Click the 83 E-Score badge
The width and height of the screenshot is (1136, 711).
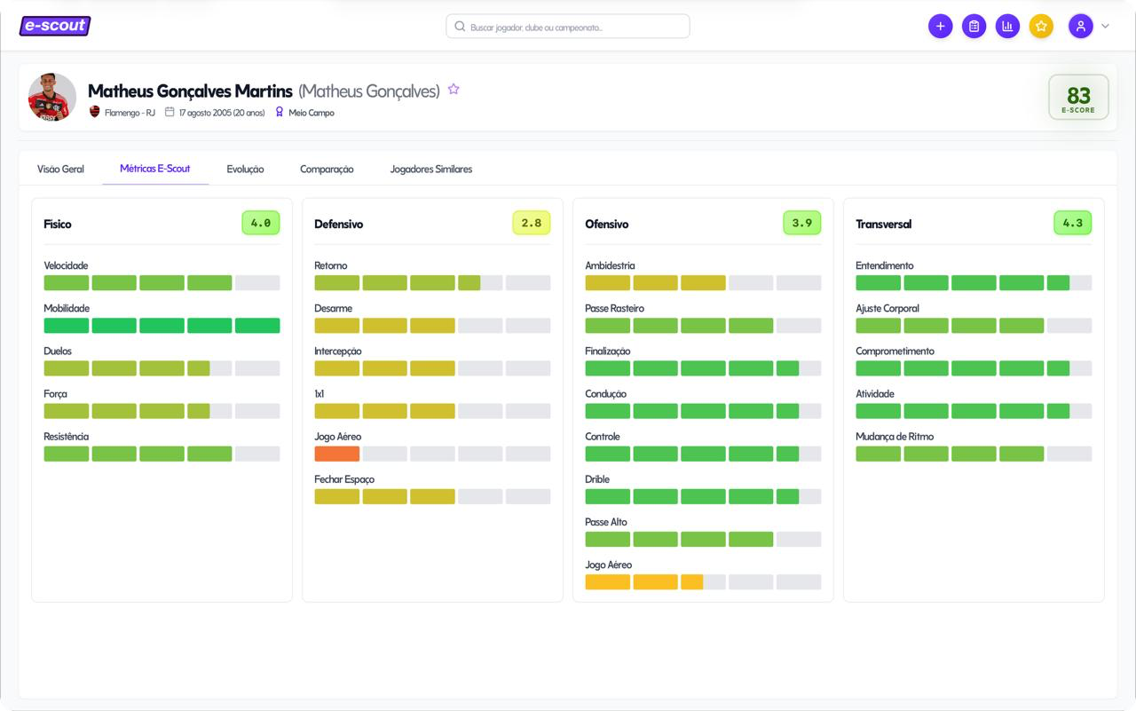pyautogui.click(x=1078, y=98)
